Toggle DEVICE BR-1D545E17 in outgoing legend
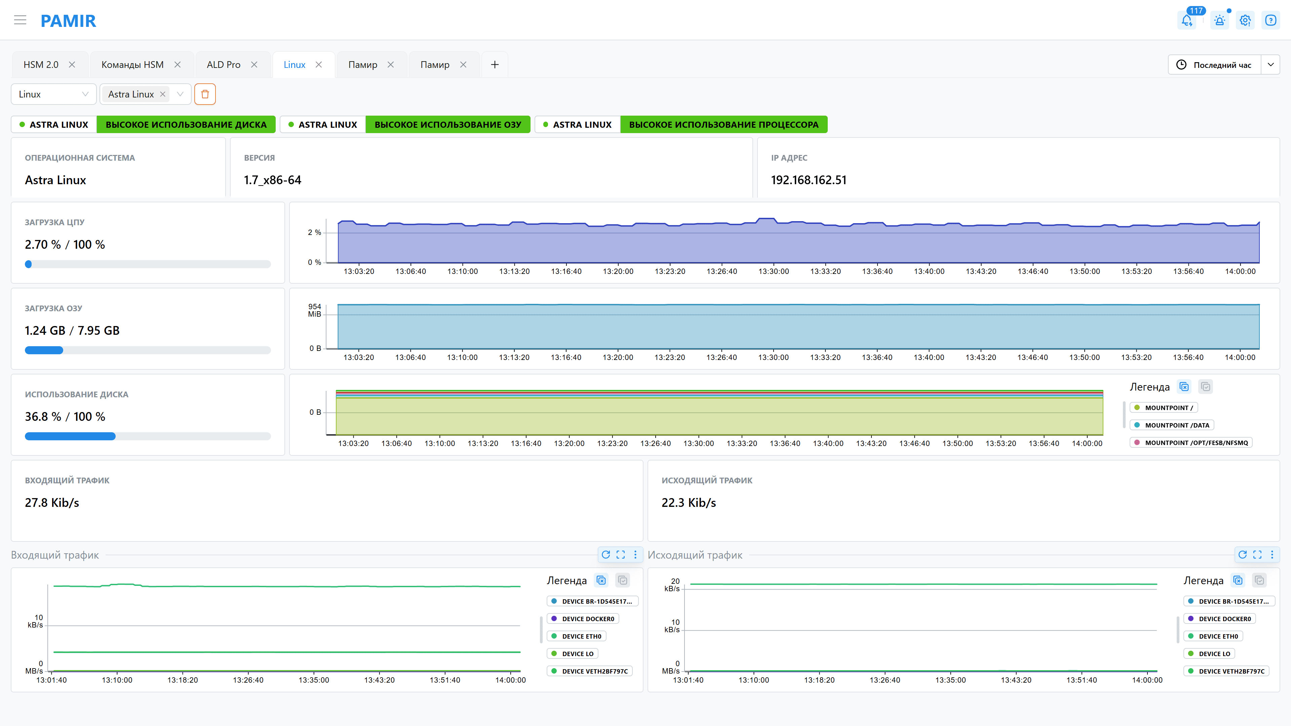The height and width of the screenshot is (726, 1291). (x=1229, y=601)
